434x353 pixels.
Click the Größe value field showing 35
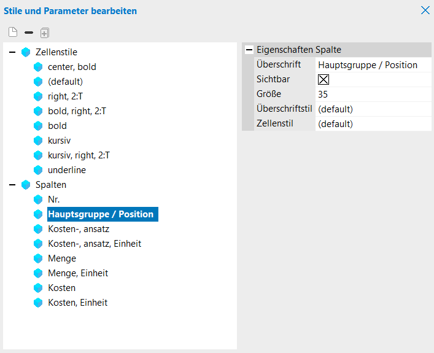coord(373,94)
